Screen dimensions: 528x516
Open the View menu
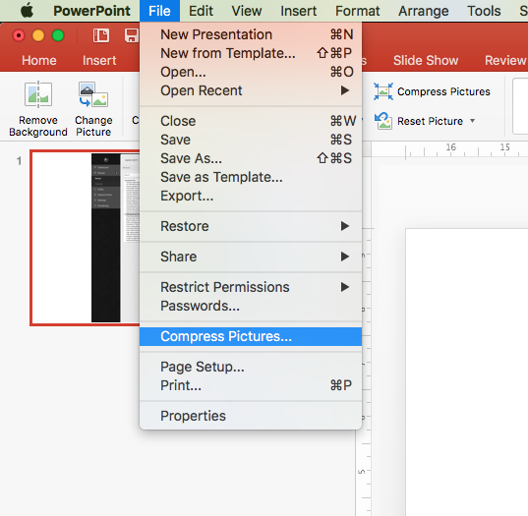[247, 11]
